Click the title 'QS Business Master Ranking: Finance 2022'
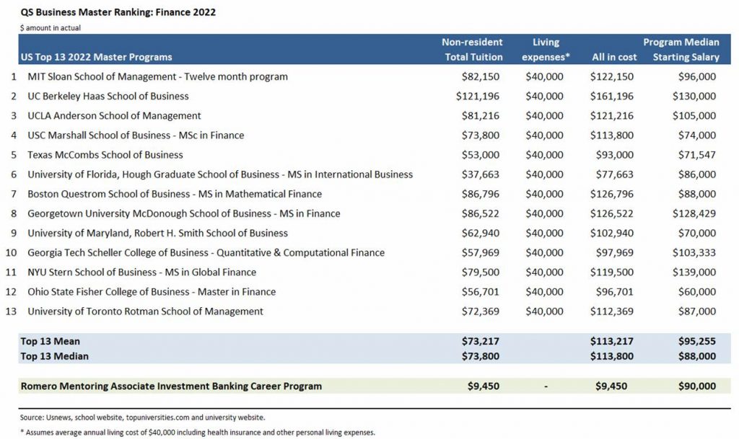This screenshot has width=739, height=439. [x=118, y=12]
